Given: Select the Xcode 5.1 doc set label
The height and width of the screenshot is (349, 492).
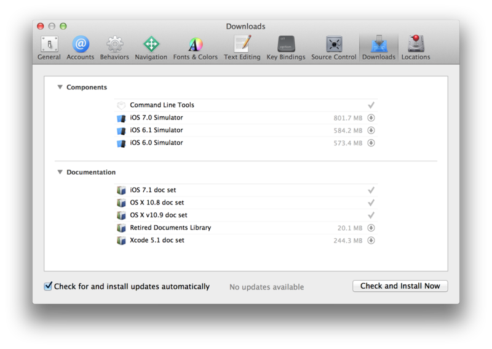Looking at the screenshot, I should tap(157, 240).
